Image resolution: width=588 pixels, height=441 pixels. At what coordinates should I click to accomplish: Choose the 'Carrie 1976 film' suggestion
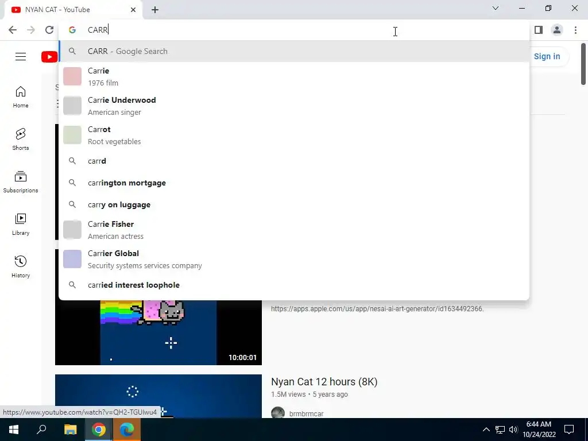pos(294,76)
